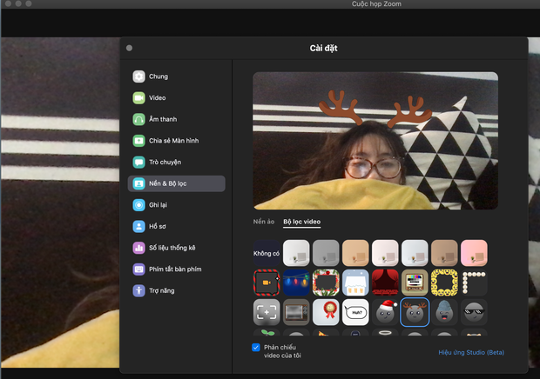The image size is (540, 379).
Task: Open Hiệu ứng Studio (Beta) link
Action: (471, 352)
